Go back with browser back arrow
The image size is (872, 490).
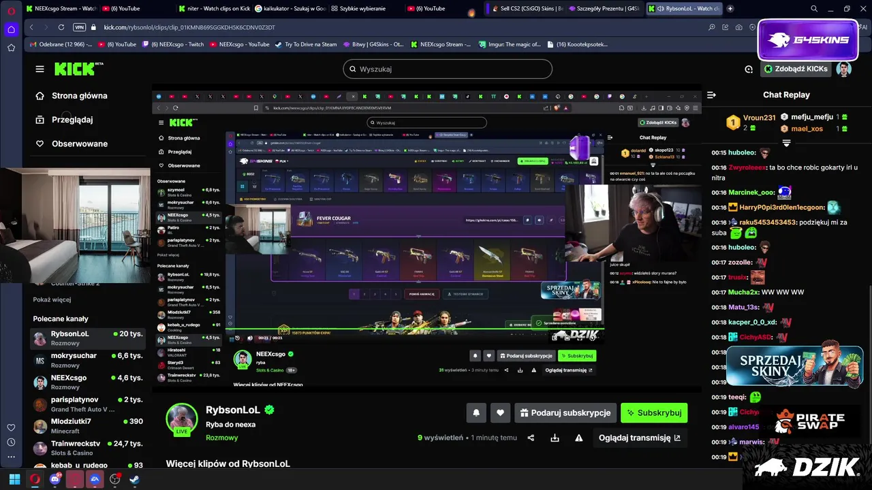click(x=31, y=27)
